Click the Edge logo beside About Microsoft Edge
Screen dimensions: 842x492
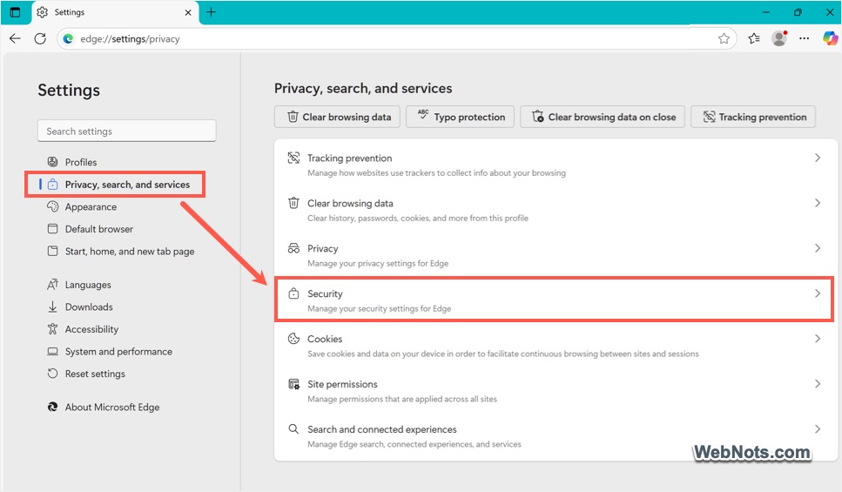coord(52,408)
